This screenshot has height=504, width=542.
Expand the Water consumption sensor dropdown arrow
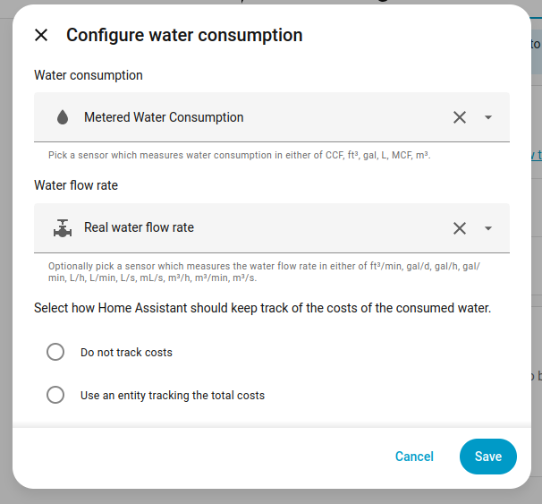pos(488,117)
